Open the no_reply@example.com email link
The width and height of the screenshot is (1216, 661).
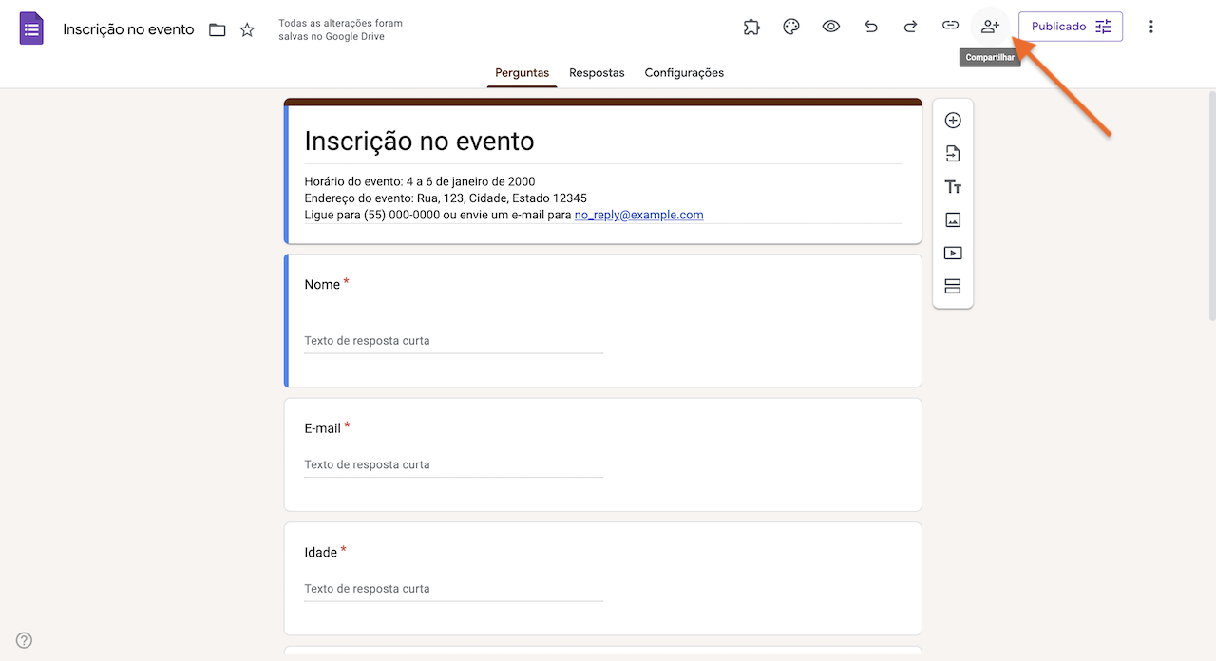coord(638,215)
